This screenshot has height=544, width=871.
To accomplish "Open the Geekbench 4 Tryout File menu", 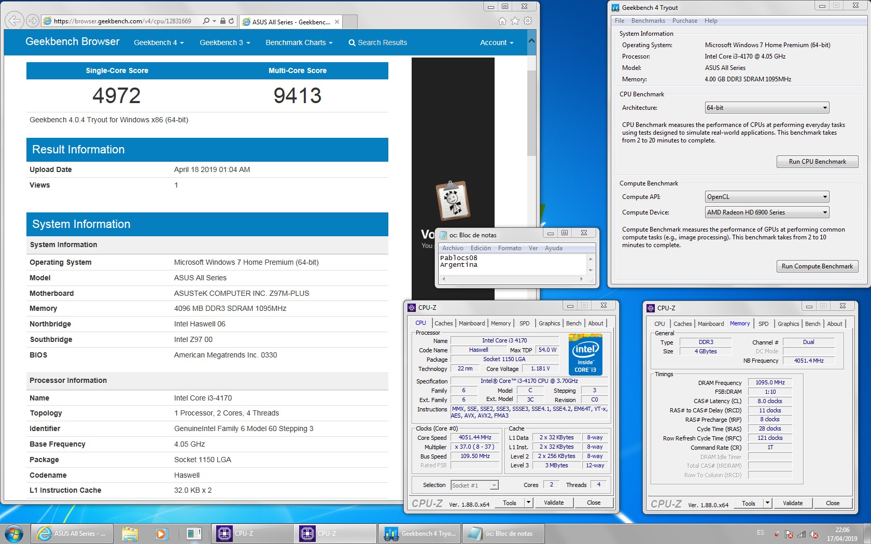I will tap(620, 21).
